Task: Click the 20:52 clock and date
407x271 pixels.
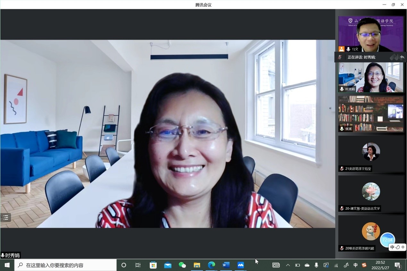Action: (380, 265)
